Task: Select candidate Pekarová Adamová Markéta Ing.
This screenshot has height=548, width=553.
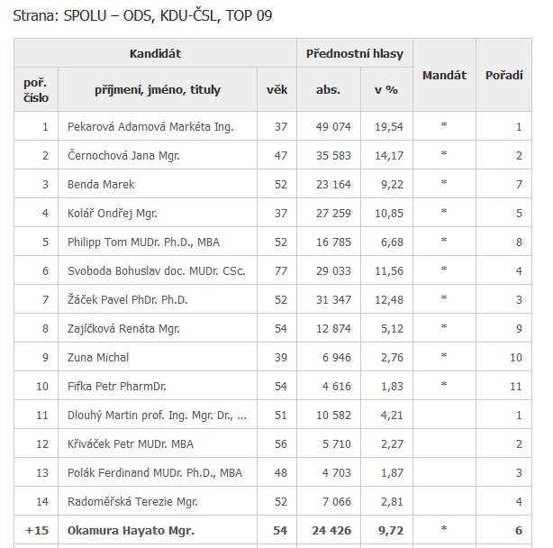Action: coord(150,126)
